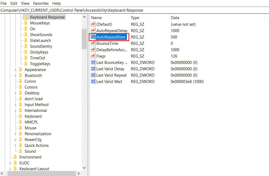Click the registry path address bar
The width and height of the screenshot is (269, 176).
[134, 10]
